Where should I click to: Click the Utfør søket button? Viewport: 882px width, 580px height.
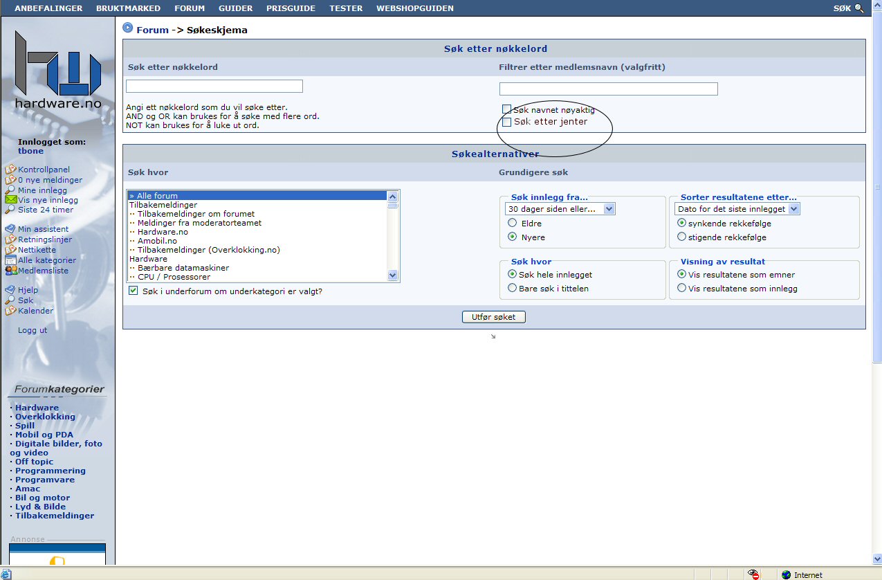point(494,317)
